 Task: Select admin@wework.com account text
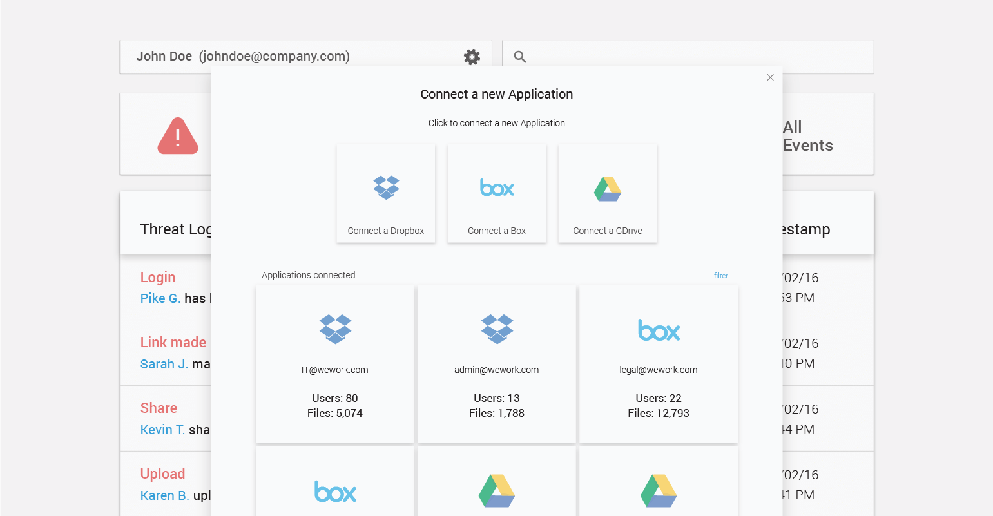click(497, 370)
